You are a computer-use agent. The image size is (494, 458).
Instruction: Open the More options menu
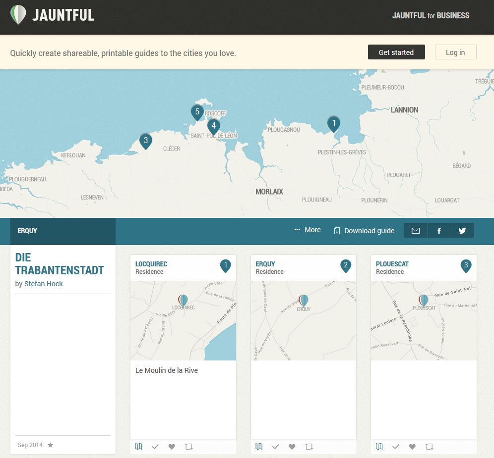(308, 230)
